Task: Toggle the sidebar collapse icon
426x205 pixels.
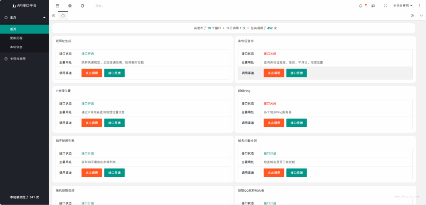Action: coord(57,6)
